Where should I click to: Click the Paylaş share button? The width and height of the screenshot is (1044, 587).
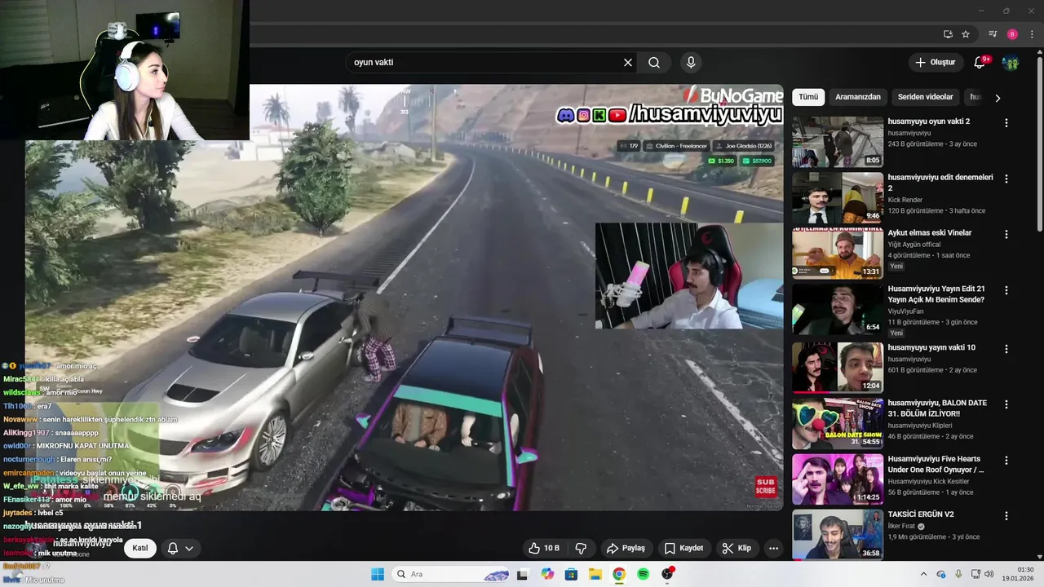(626, 548)
